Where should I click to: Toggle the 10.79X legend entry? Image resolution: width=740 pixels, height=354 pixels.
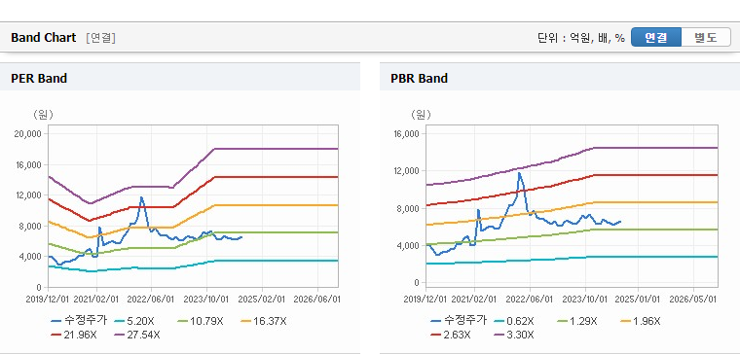pos(200,322)
